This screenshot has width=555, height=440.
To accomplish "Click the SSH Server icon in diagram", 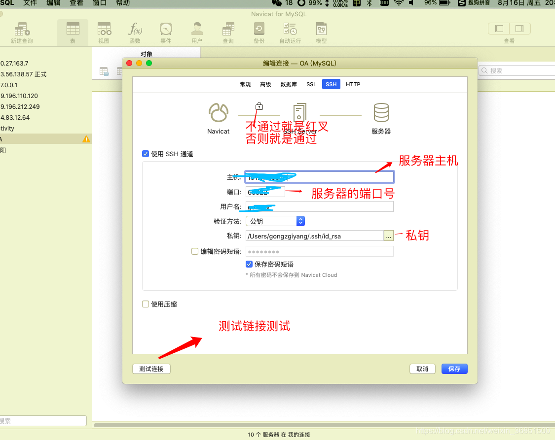I will (x=300, y=112).
